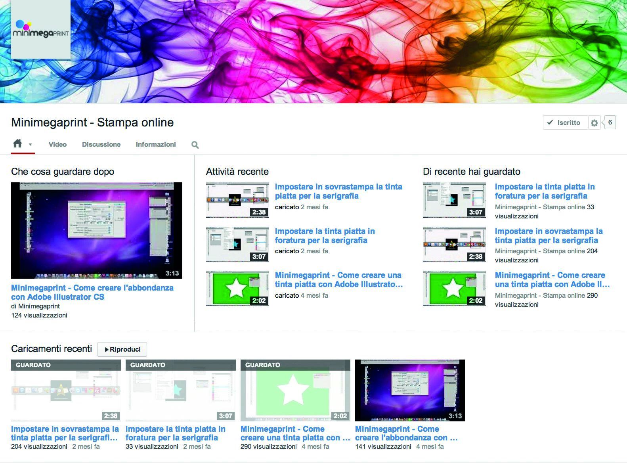Open upload title 'Minimegaprint - Come creare l'abbondanza con…'
Viewport: 627px width, 463px height.
pyautogui.click(x=406, y=433)
